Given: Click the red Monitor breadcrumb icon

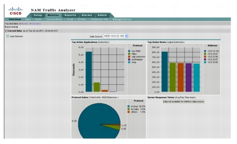Looking at the screenshot, I should [20, 24].
